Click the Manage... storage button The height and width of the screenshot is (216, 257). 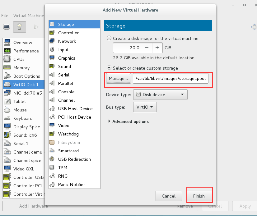118,78
